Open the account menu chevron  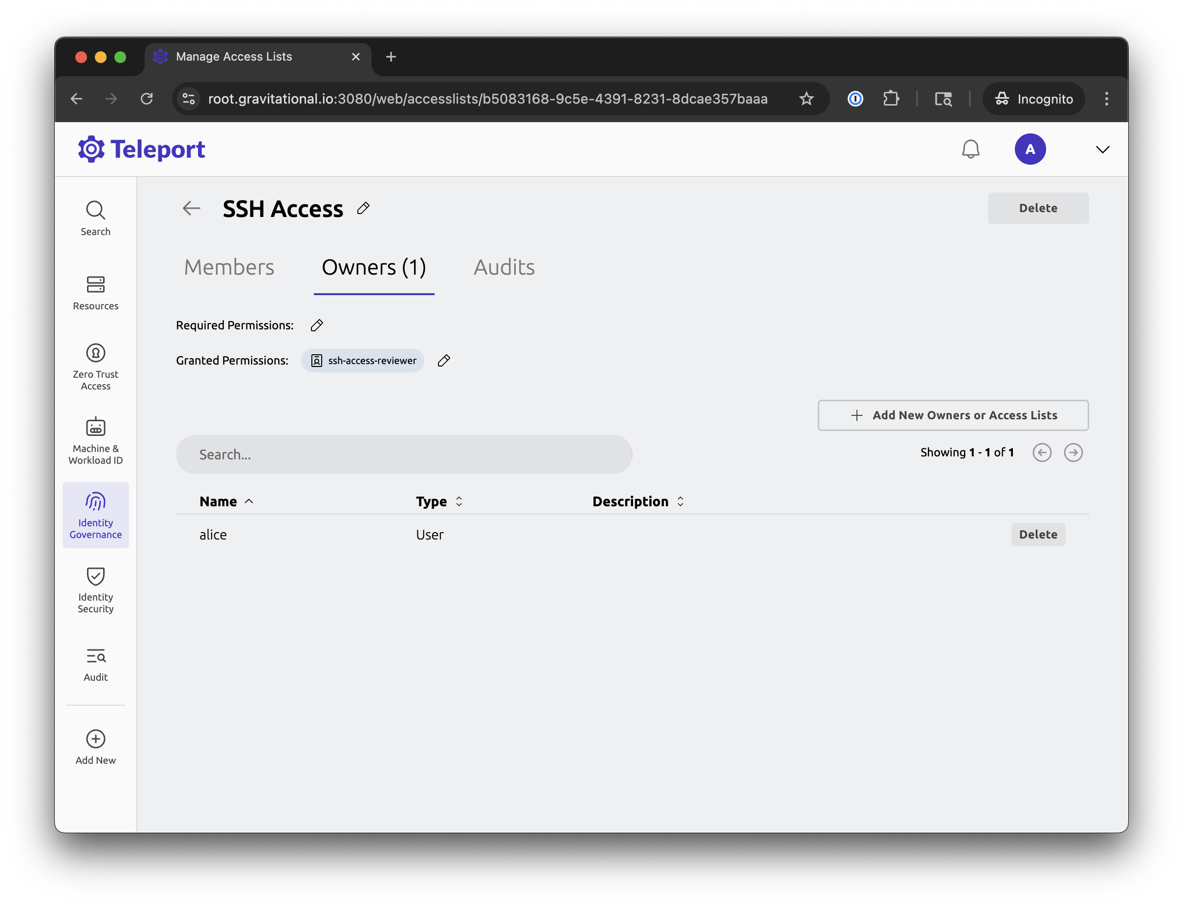tap(1102, 150)
